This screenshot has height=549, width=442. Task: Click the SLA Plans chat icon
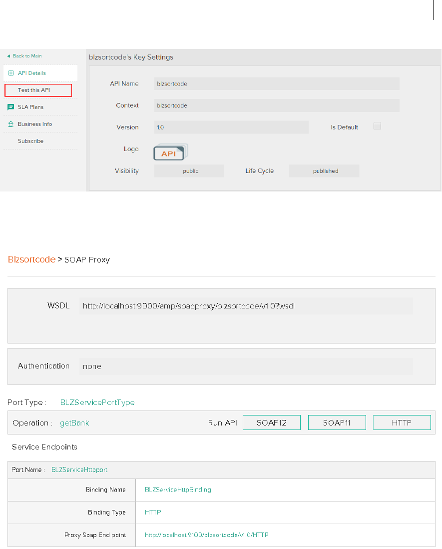pos(11,107)
